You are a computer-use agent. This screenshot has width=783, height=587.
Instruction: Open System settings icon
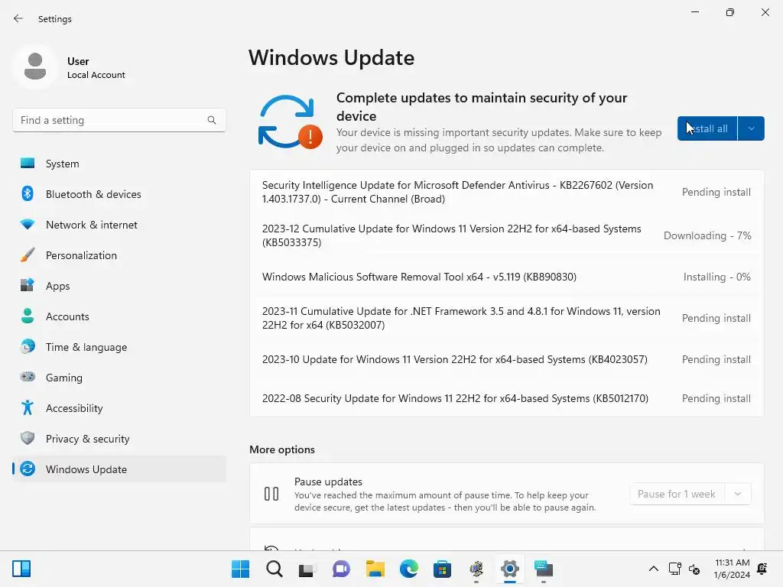point(28,164)
